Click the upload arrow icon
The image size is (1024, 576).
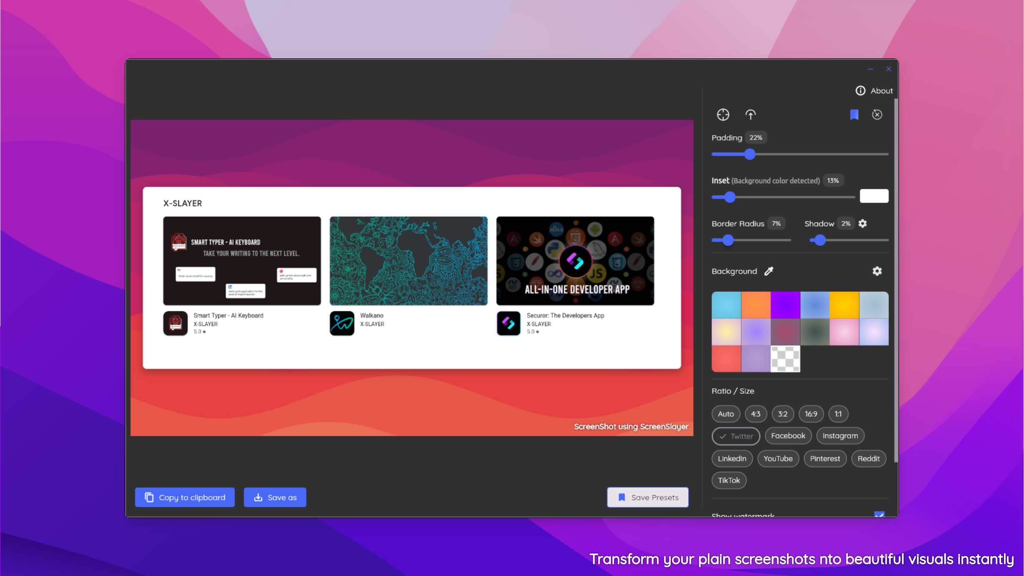click(750, 115)
